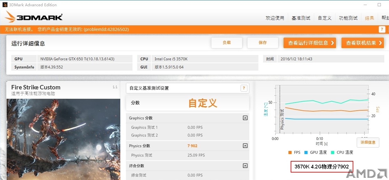The height and width of the screenshot is (180, 389).
Task: Click the 自定义基准测试设置 field
Action: 188,88
